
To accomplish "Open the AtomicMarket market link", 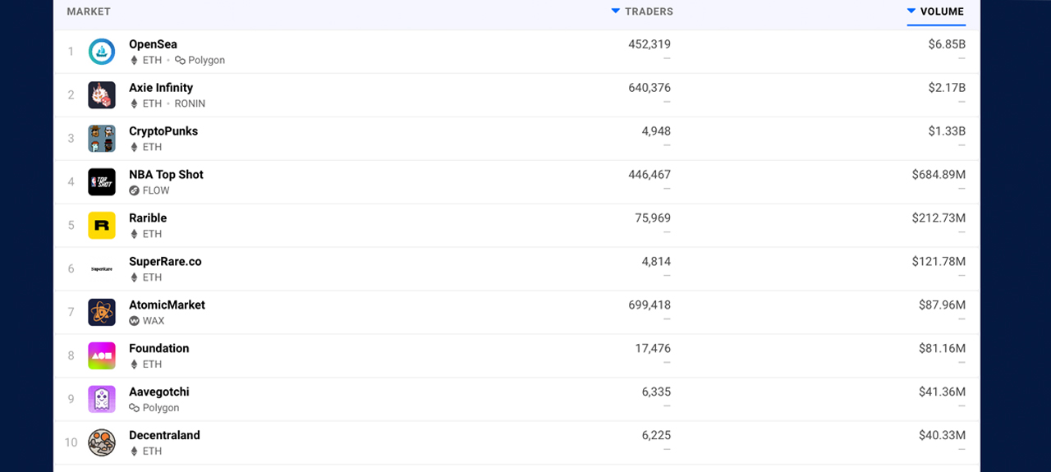I will 168,305.
